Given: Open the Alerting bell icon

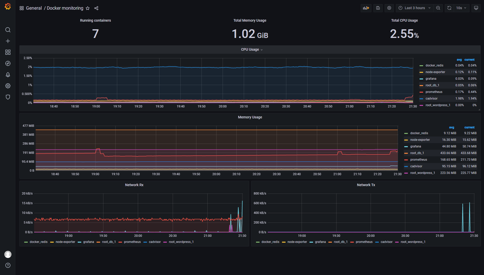Looking at the screenshot, I should click(x=8, y=75).
